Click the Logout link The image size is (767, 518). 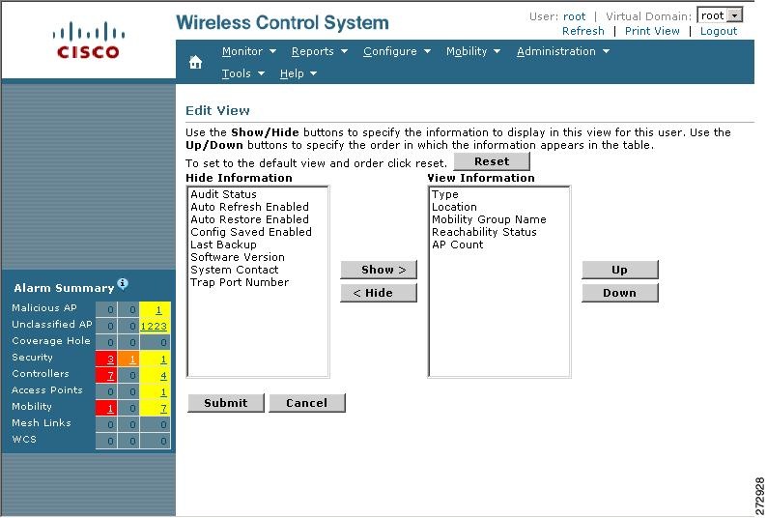coord(718,31)
